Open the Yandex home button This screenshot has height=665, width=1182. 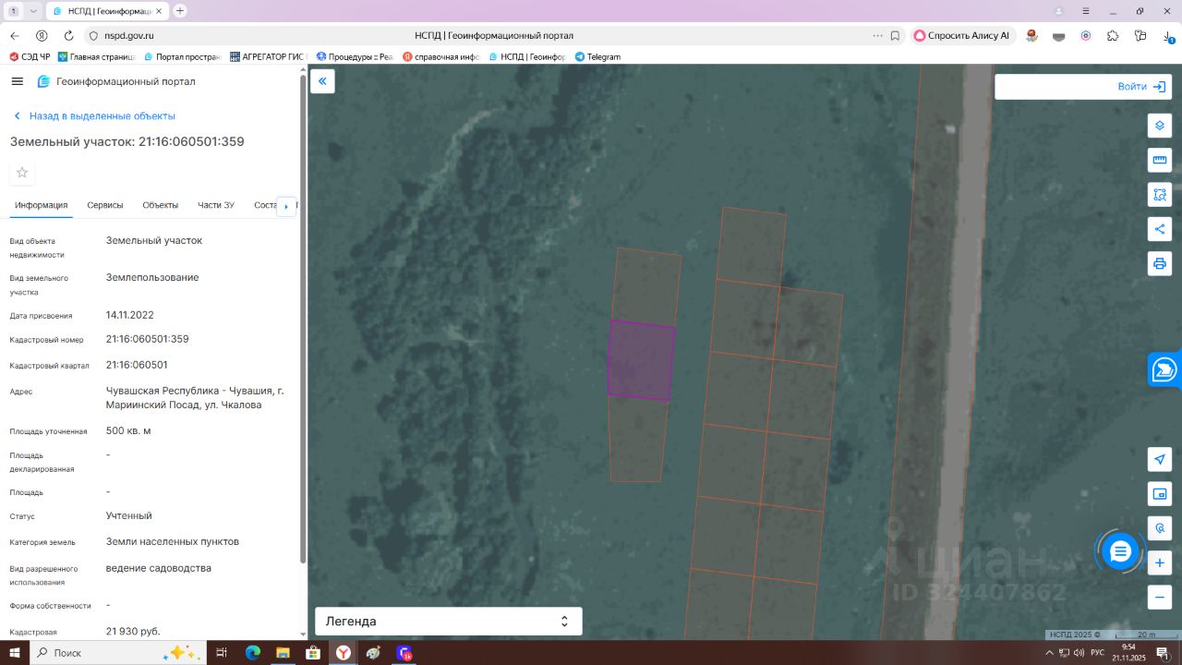coord(42,36)
